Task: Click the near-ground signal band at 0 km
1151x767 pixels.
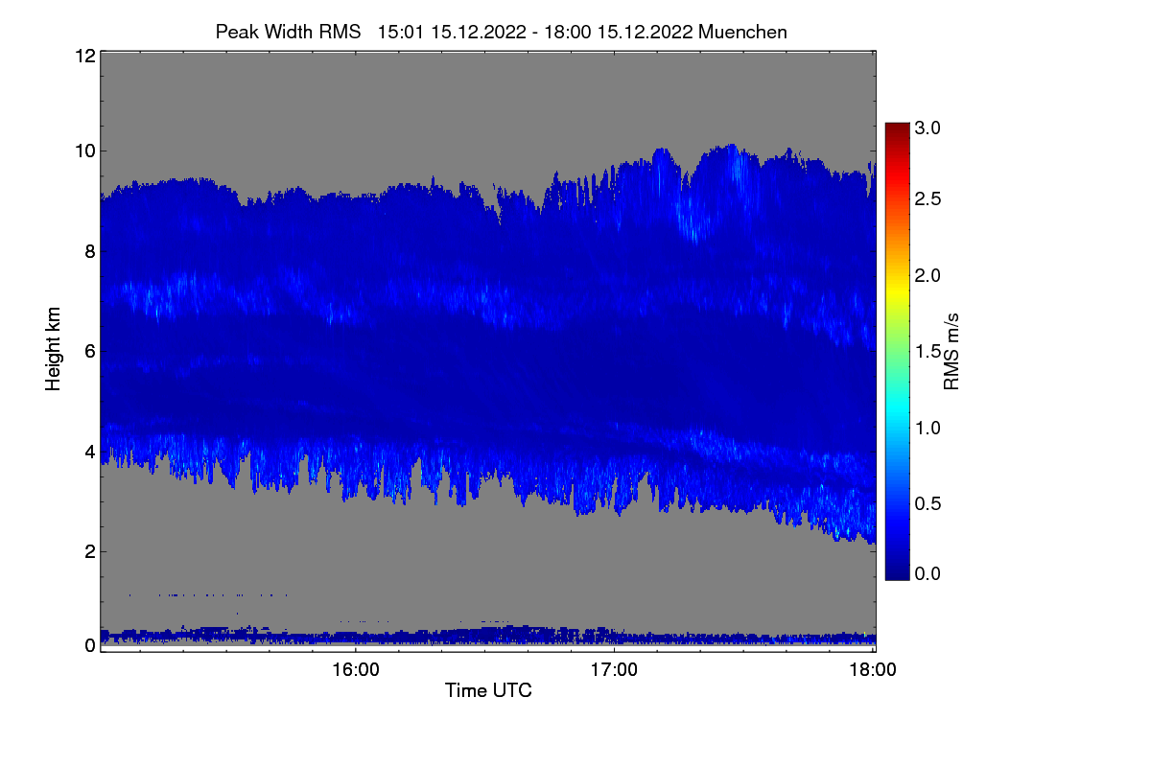Action: pyautogui.click(x=487, y=636)
